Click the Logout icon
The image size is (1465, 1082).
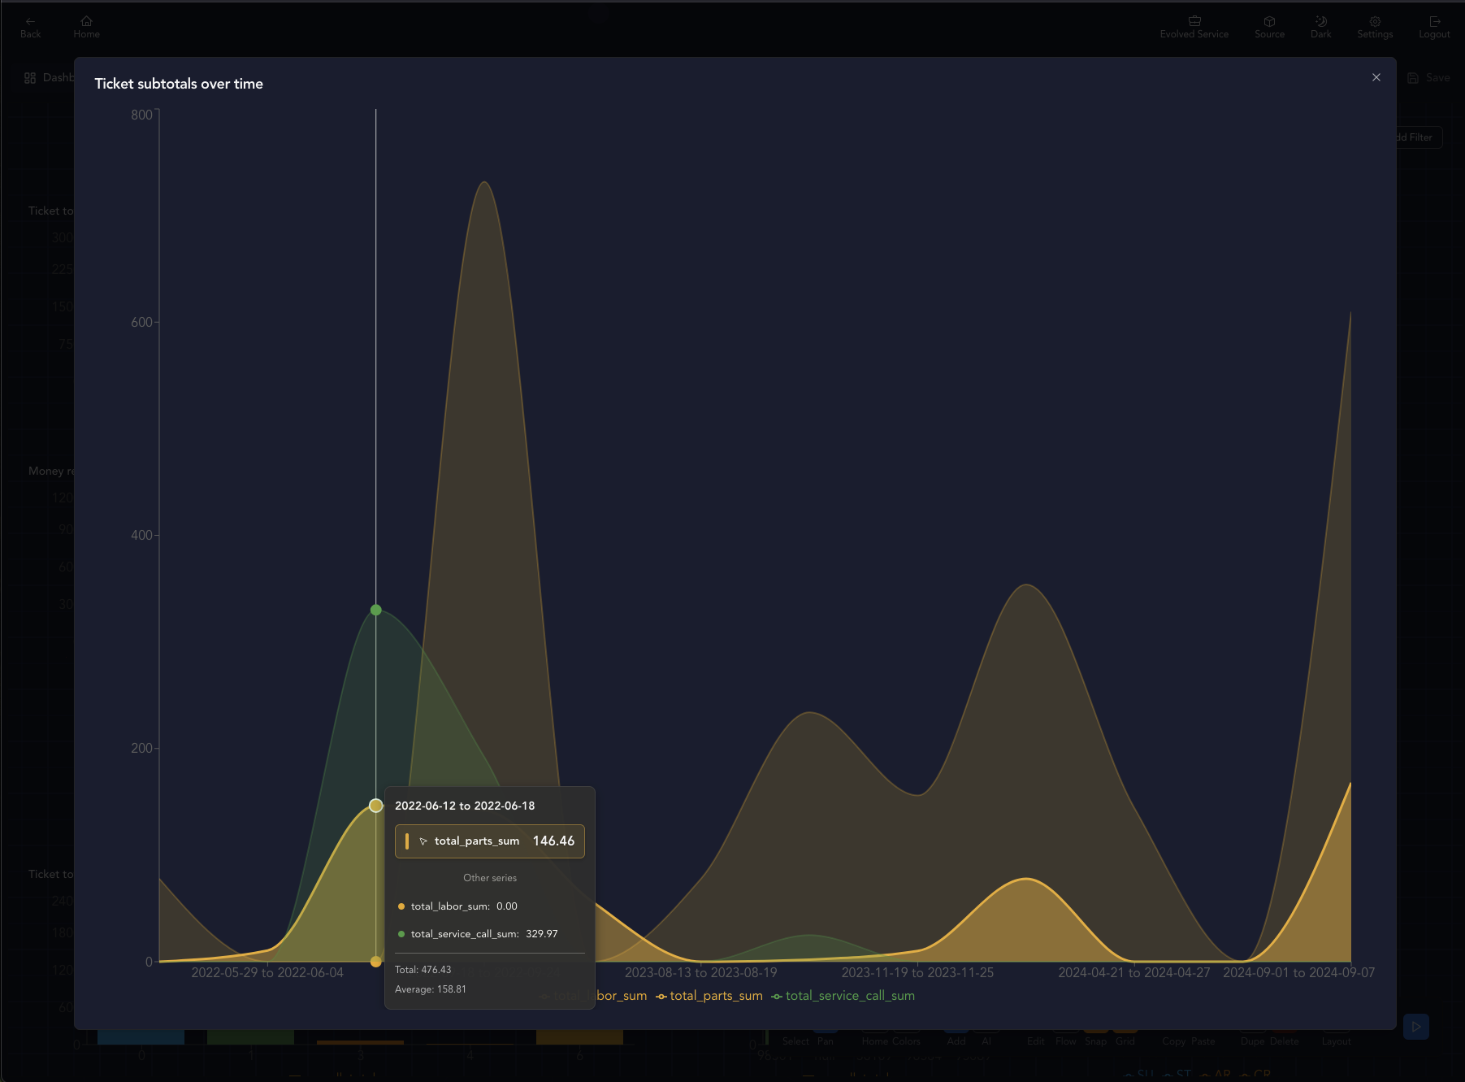click(x=1434, y=22)
